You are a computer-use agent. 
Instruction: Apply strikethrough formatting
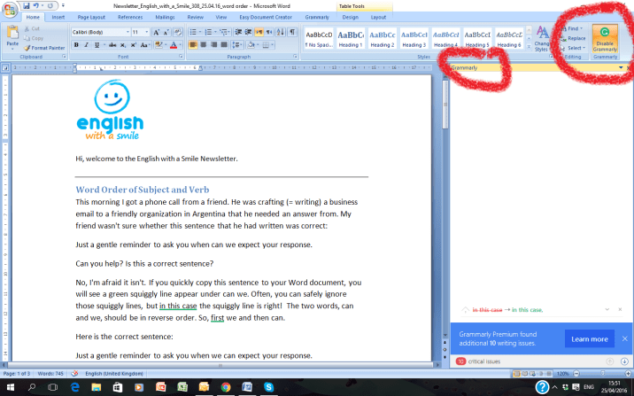[112, 45]
